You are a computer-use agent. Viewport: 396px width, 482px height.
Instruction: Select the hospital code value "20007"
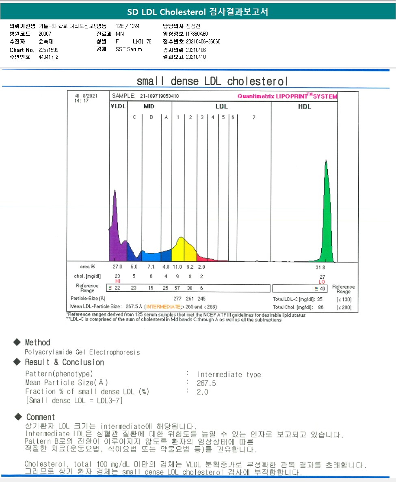45,34
